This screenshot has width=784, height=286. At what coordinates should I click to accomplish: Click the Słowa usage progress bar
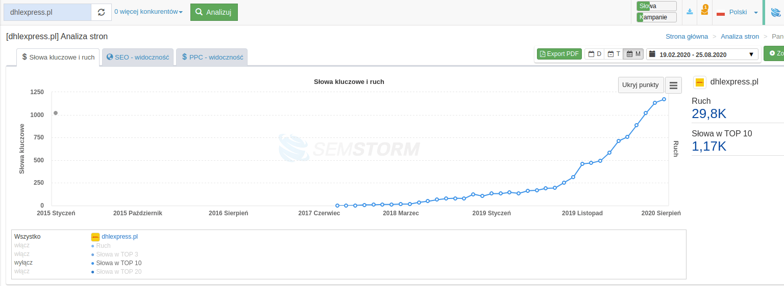click(x=656, y=6)
